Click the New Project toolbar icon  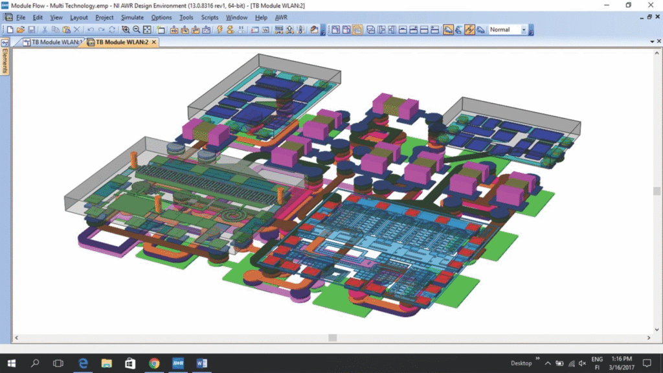click(9, 30)
